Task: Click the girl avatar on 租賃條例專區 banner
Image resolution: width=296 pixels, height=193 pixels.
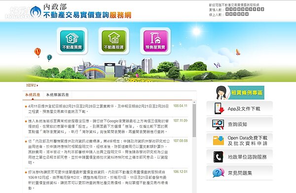Action: [222, 93]
